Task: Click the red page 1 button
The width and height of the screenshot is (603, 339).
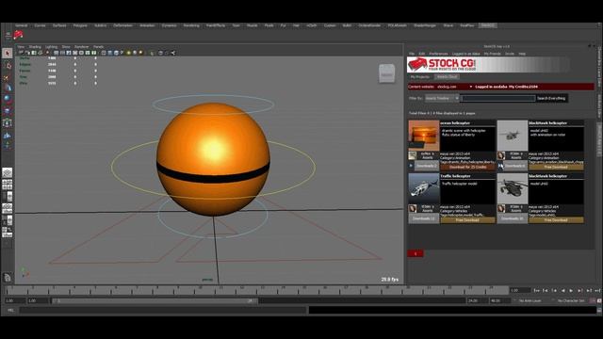Action: click(x=416, y=253)
